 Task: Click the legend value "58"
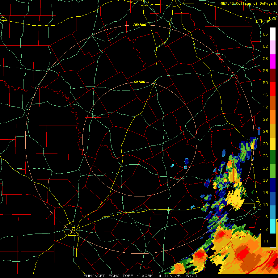[265, 58]
